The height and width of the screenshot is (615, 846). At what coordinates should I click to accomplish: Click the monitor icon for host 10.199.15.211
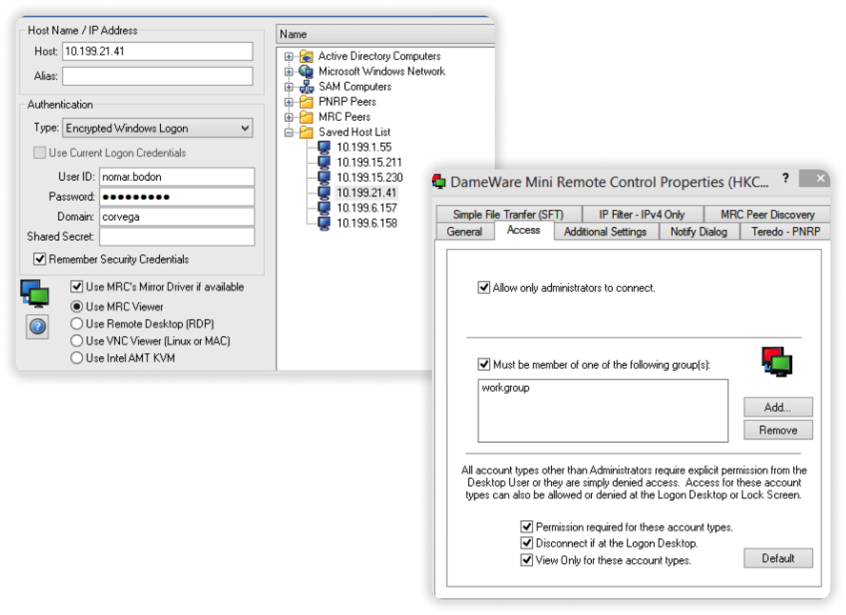(x=324, y=162)
